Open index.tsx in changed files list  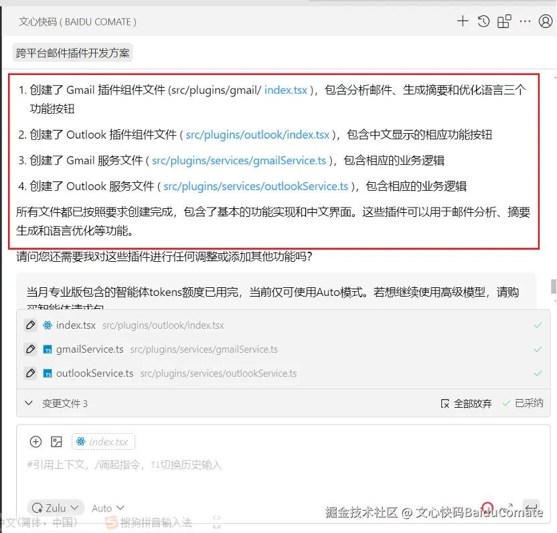pyautogui.click(x=76, y=325)
